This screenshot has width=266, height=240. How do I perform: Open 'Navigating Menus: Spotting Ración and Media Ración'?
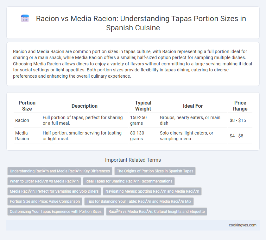pyautogui.click(x=152, y=191)
